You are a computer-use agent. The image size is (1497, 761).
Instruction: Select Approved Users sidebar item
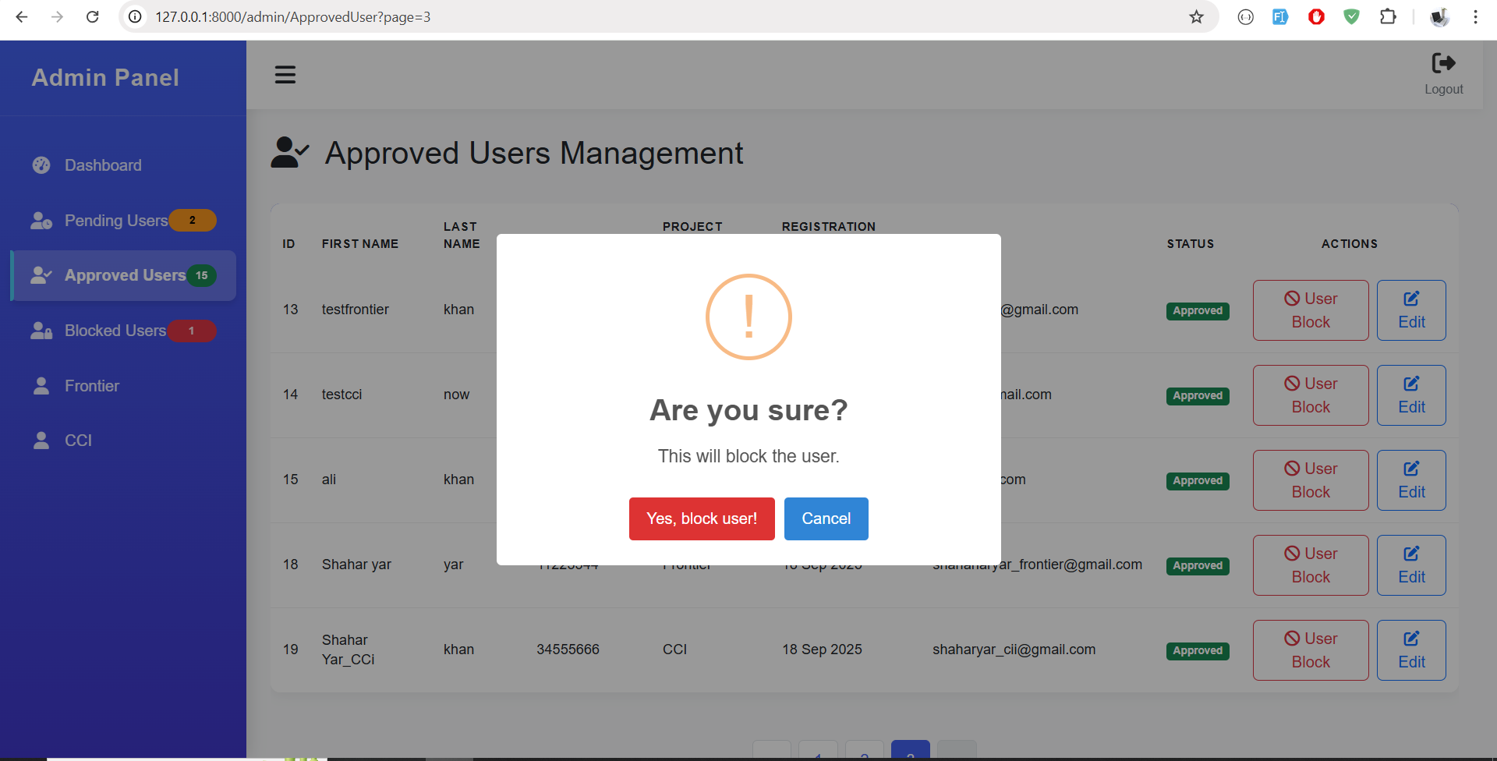124,275
